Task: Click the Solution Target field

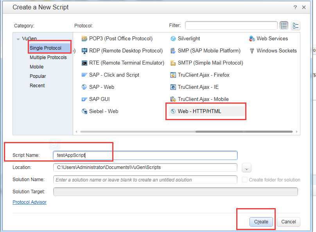Action: (x=176, y=192)
